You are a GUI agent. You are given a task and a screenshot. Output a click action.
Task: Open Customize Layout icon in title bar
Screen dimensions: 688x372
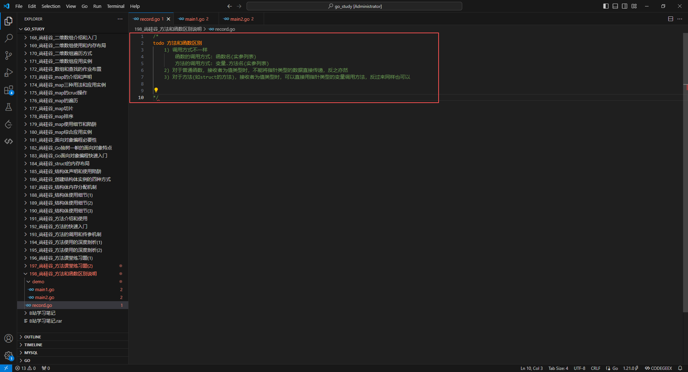coord(634,6)
